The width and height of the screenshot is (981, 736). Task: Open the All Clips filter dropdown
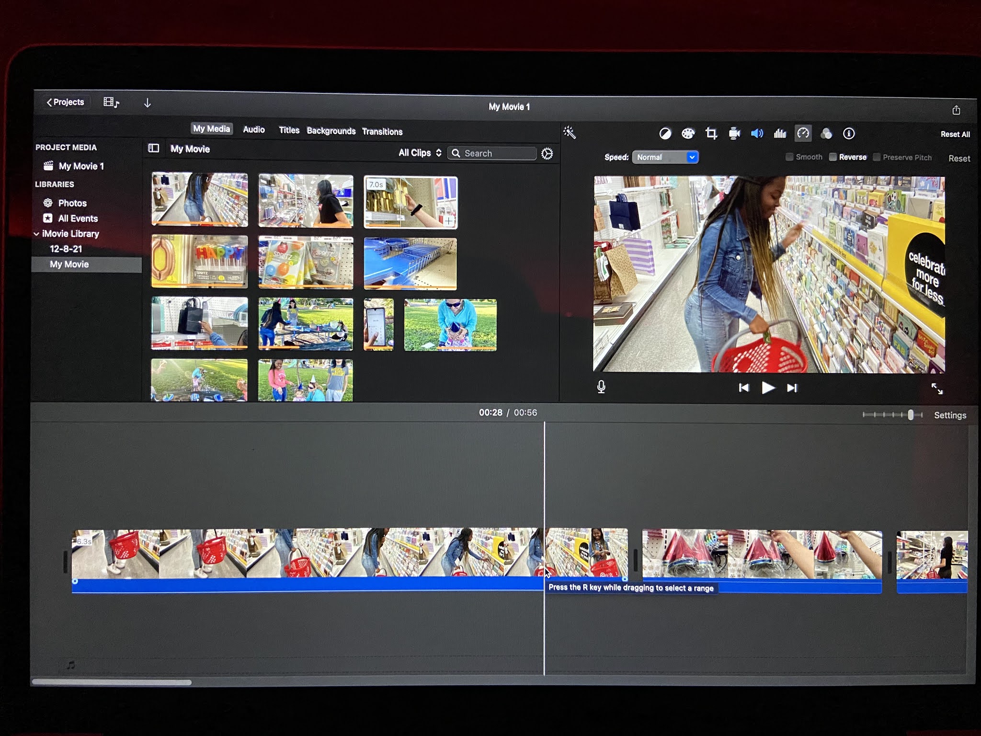pos(420,153)
